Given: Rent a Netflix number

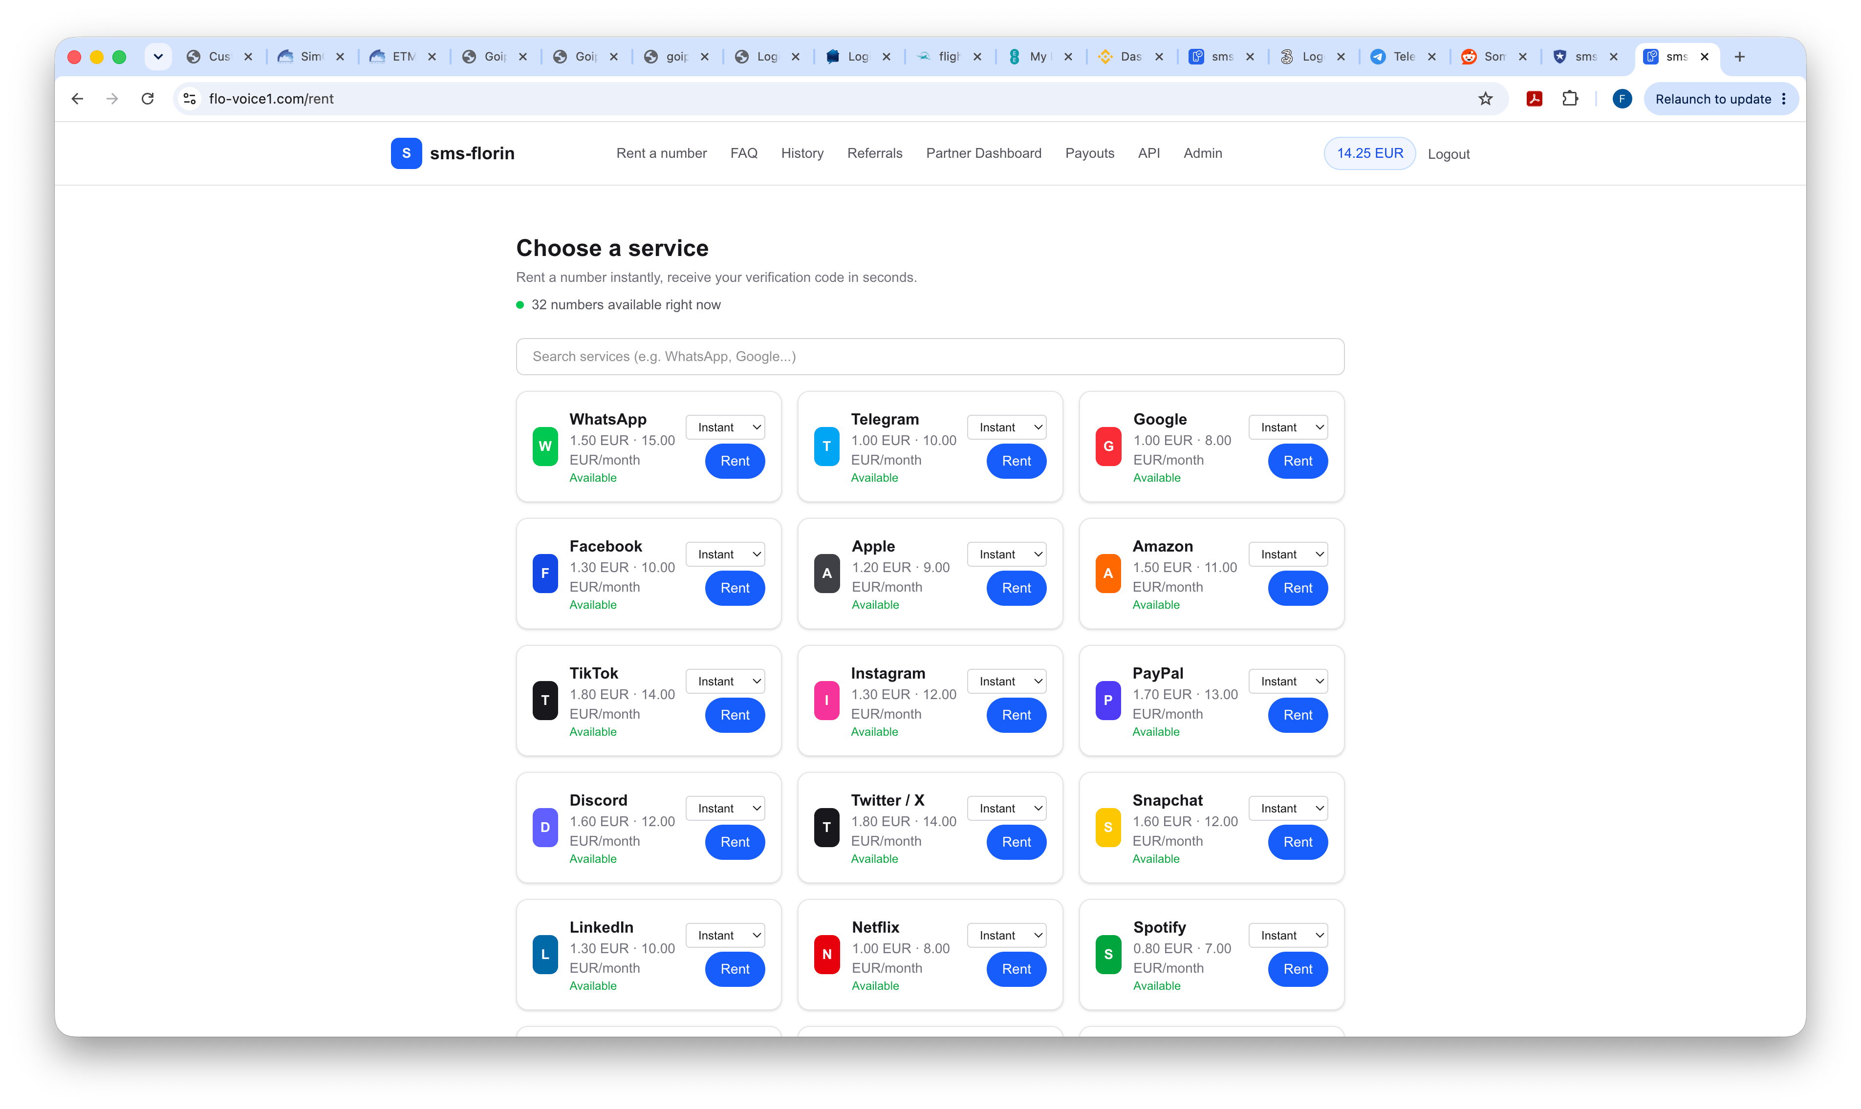Looking at the screenshot, I should tap(1017, 969).
